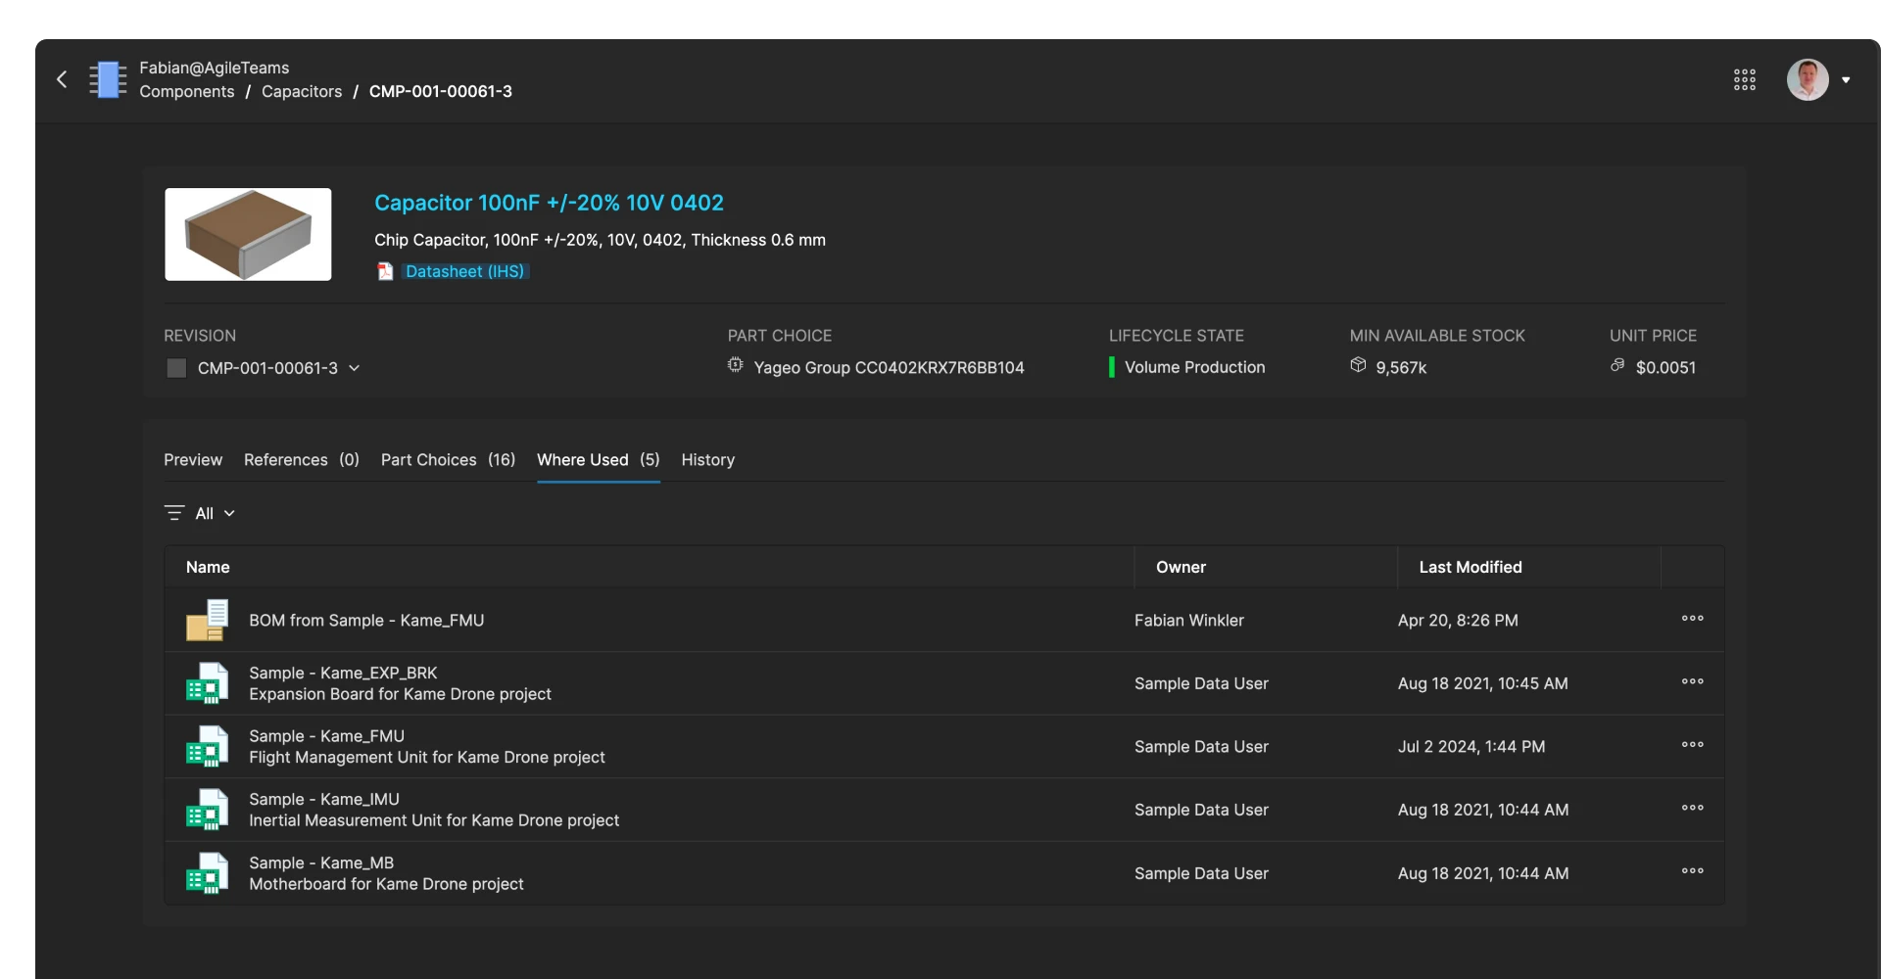Open the apps grid menu icon

click(1744, 79)
